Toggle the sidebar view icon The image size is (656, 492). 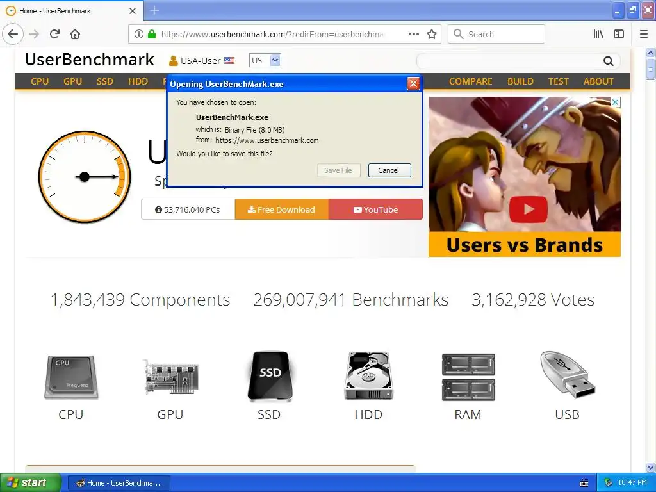(x=619, y=34)
